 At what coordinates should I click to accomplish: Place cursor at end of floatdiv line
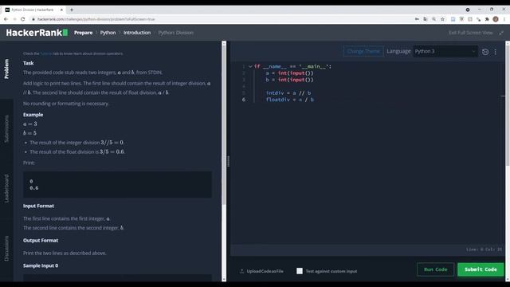[x=315, y=100]
